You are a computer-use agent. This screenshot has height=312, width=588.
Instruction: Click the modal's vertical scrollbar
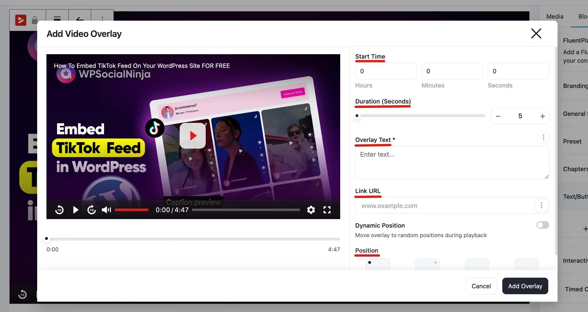[x=556, y=151]
